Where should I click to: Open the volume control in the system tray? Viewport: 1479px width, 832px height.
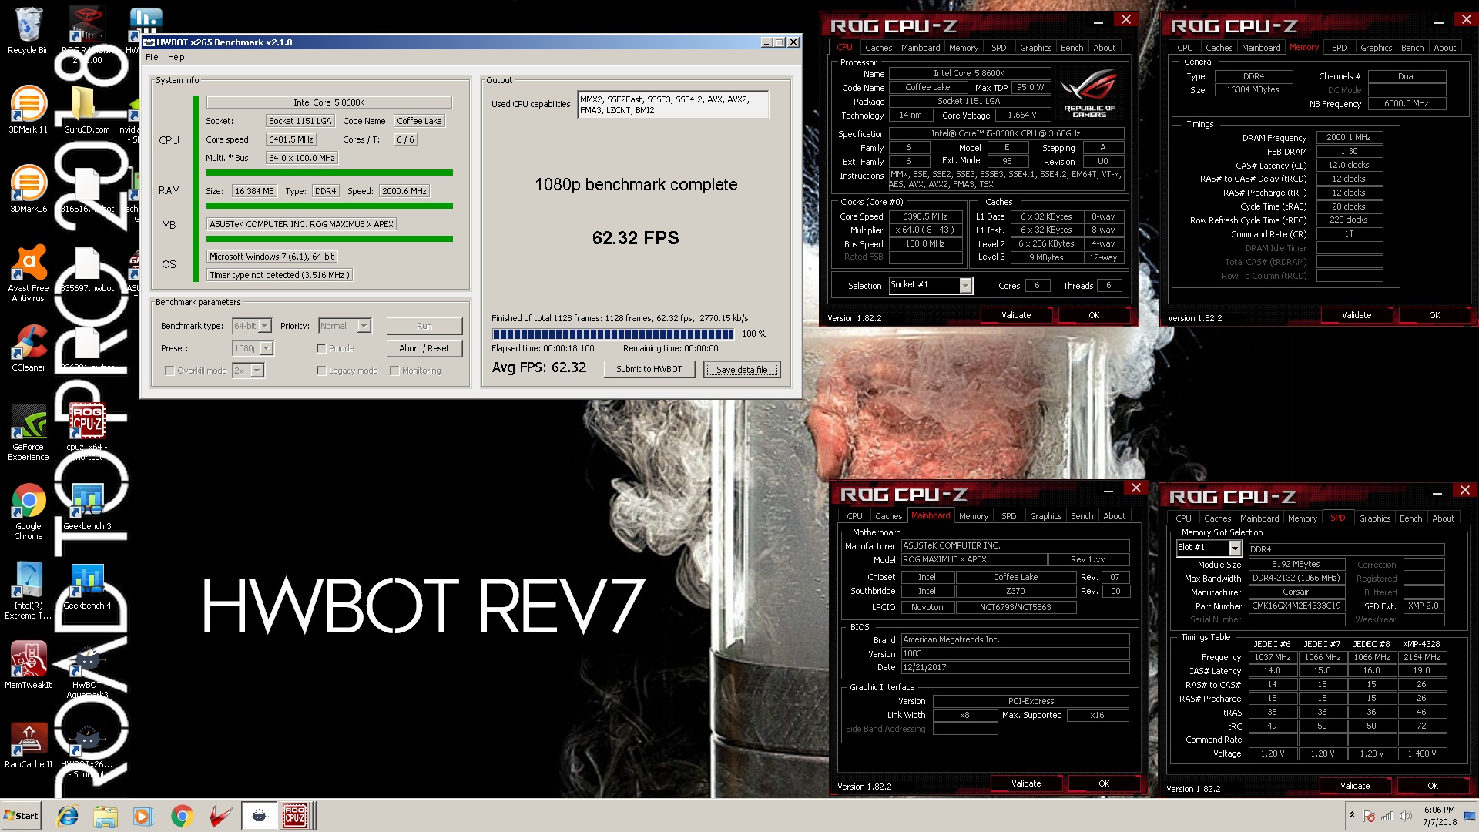[1406, 816]
